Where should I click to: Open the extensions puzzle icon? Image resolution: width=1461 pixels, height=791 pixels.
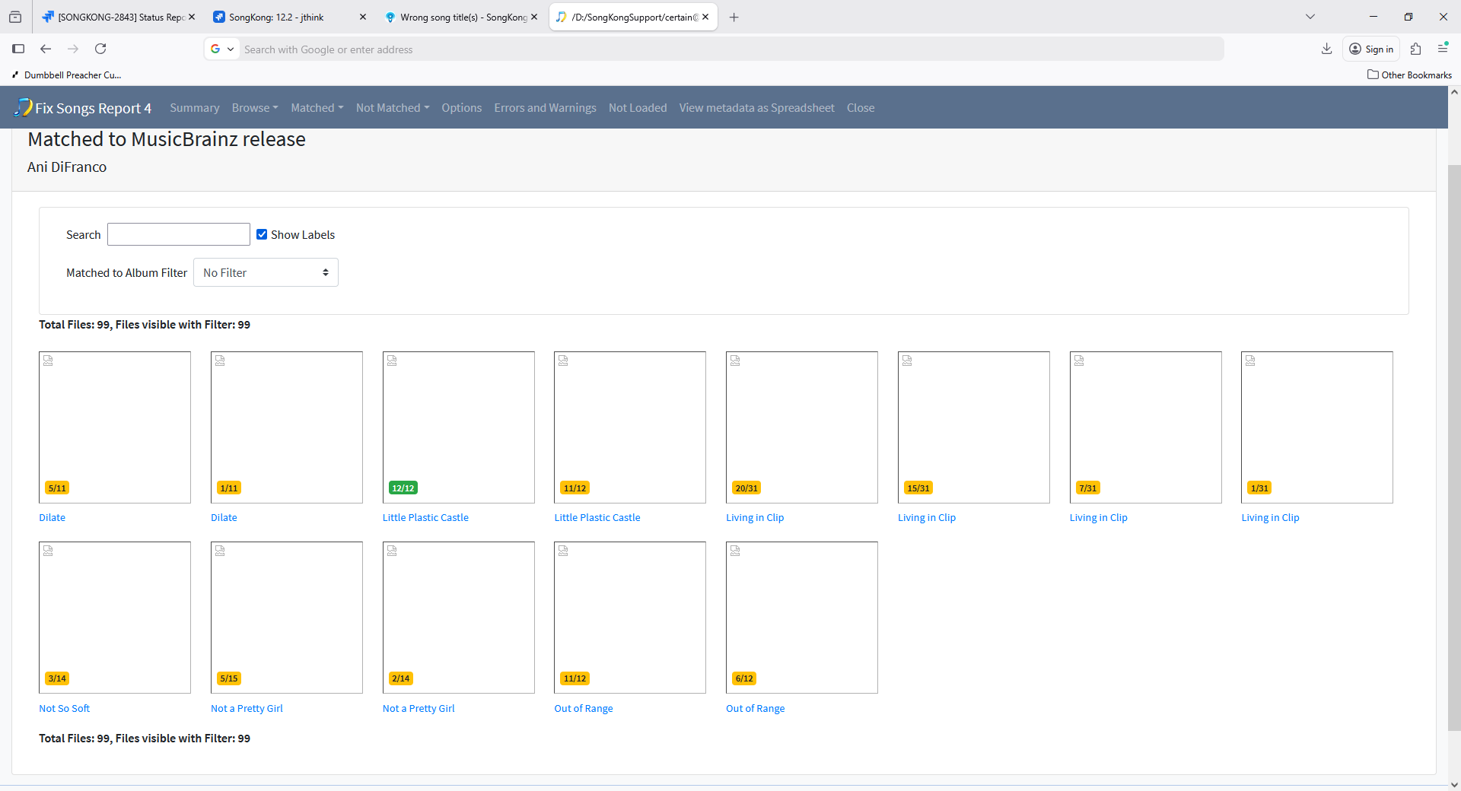point(1415,49)
